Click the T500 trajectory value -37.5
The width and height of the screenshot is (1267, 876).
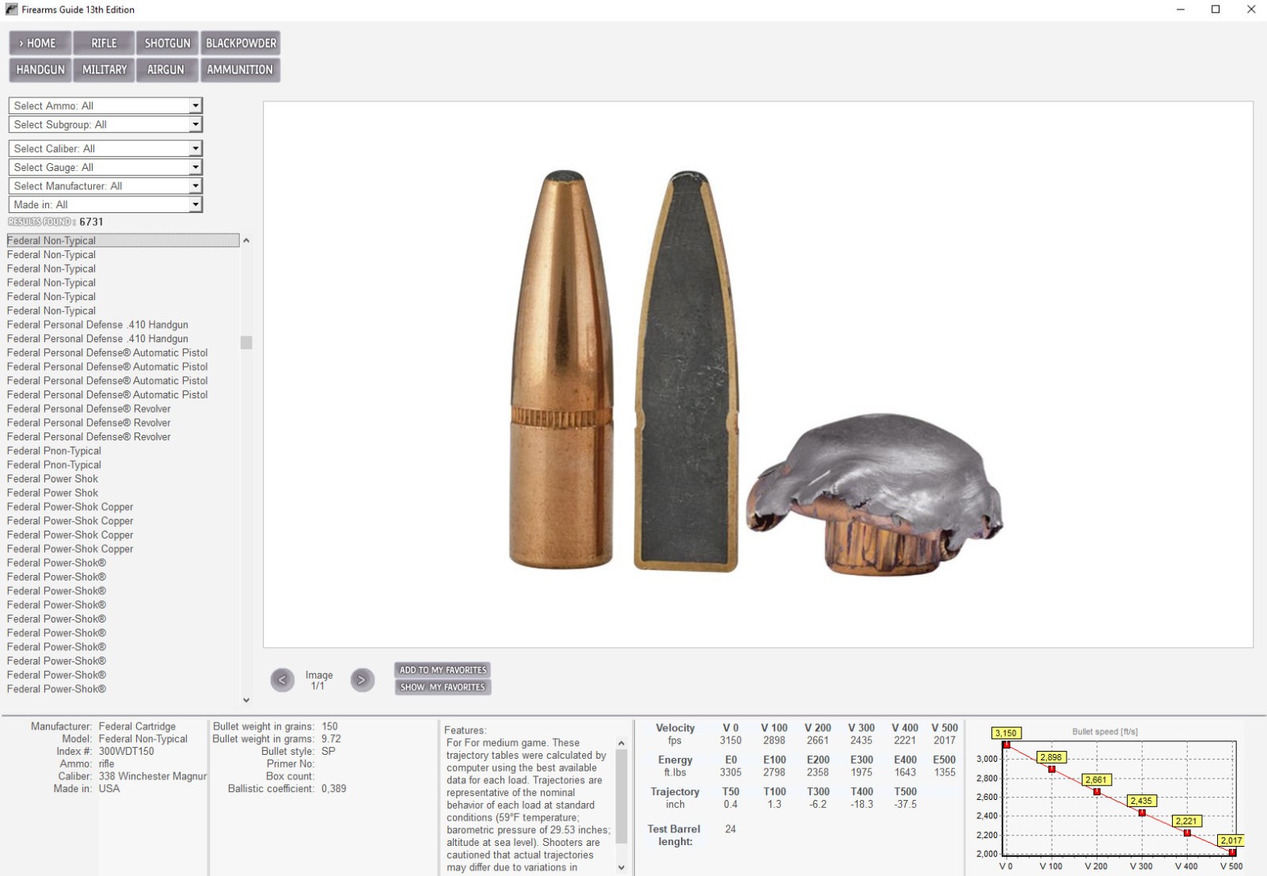click(905, 804)
